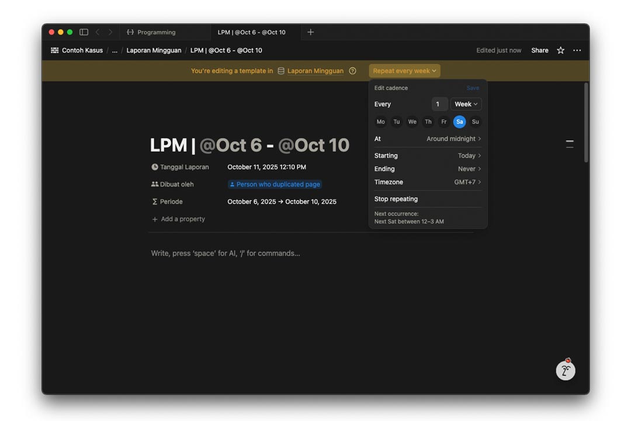Click the forward navigation arrow
The width and height of the screenshot is (631, 421).
(x=110, y=32)
